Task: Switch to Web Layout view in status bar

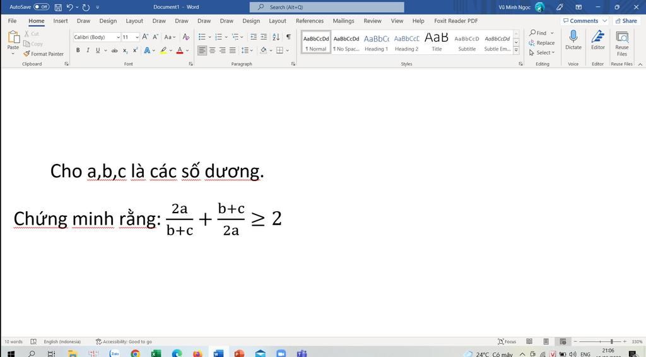Action: click(x=563, y=341)
